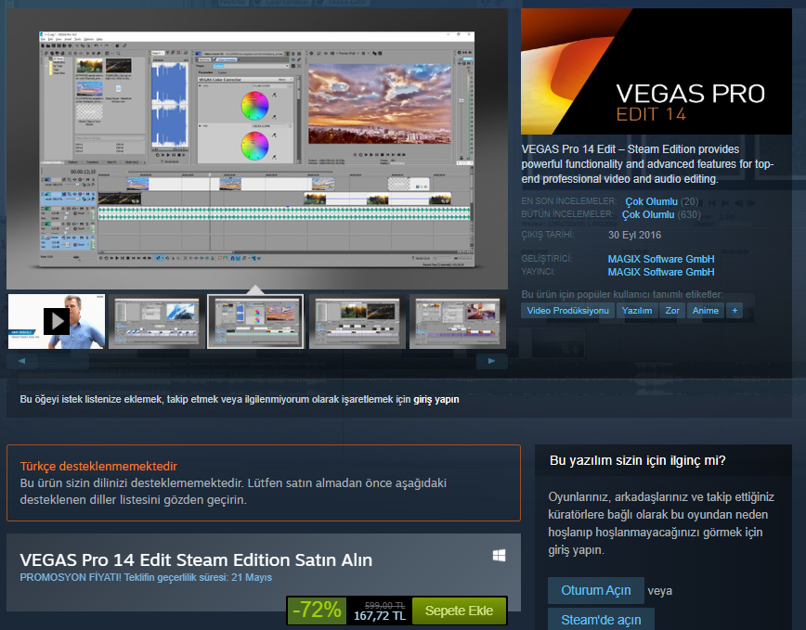Click the Steam'de açın button

[x=601, y=619]
